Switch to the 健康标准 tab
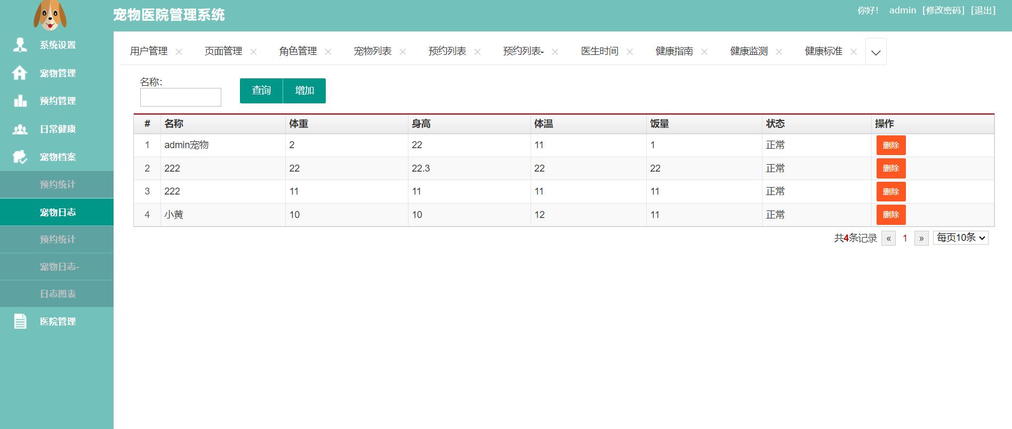1012x429 pixels. tap(824, 51)
